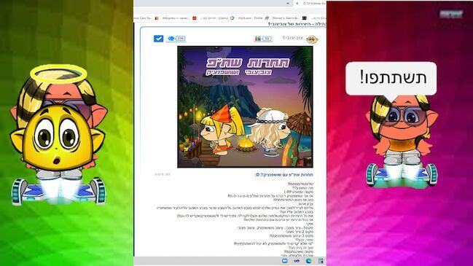Screen dimensions: 473x266
Task: Close the current browser tab
Action: pyautogui.click(x=297, y=4)
